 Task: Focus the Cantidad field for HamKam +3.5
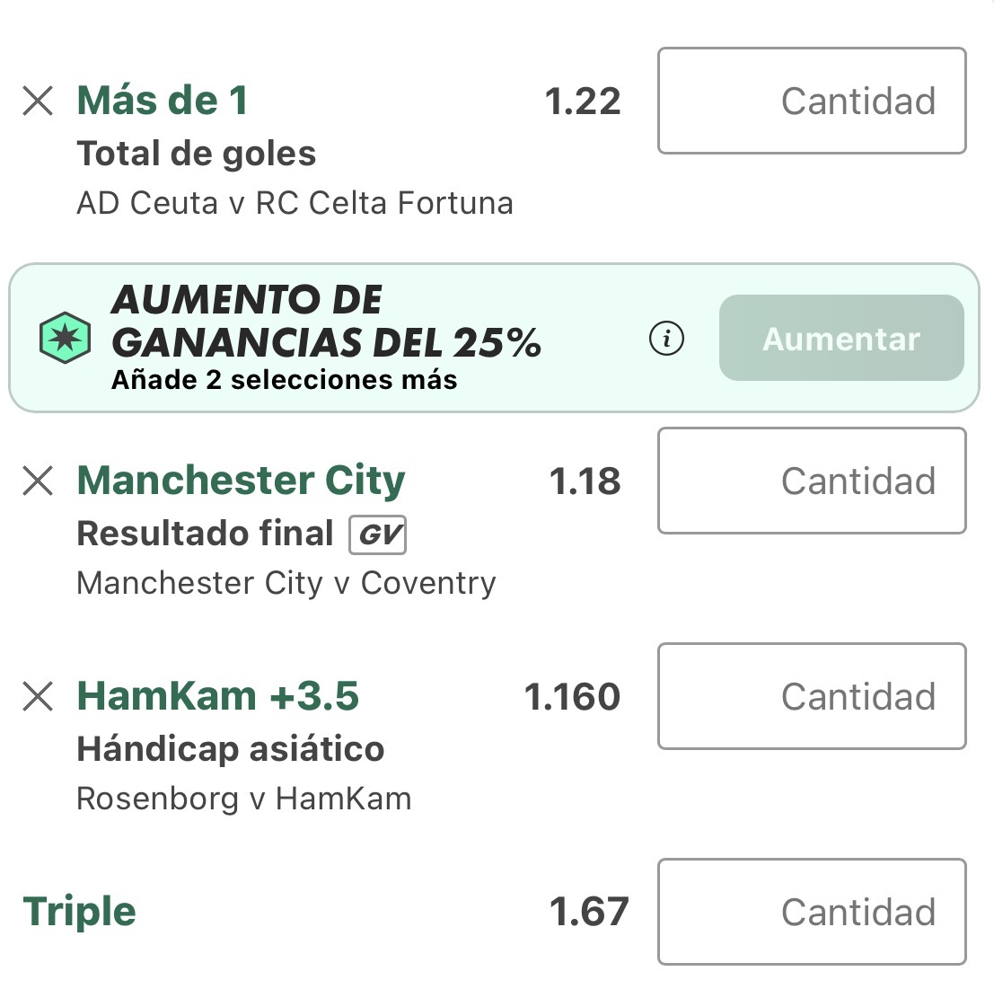(812, 696)
